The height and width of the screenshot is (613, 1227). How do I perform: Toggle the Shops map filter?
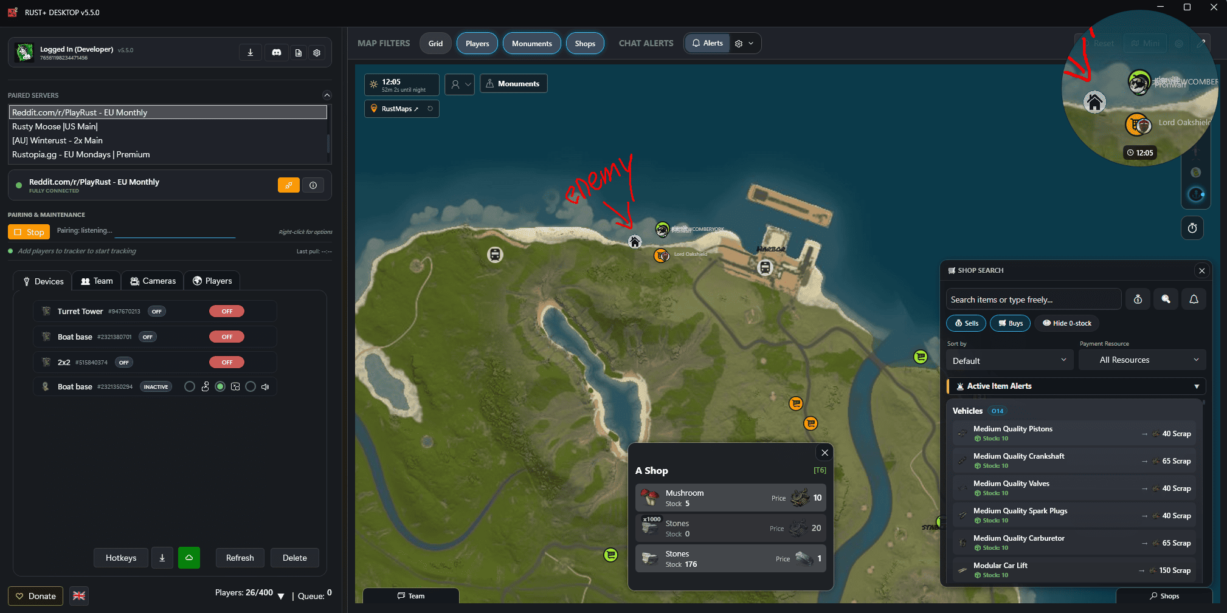tap(585, 43)
